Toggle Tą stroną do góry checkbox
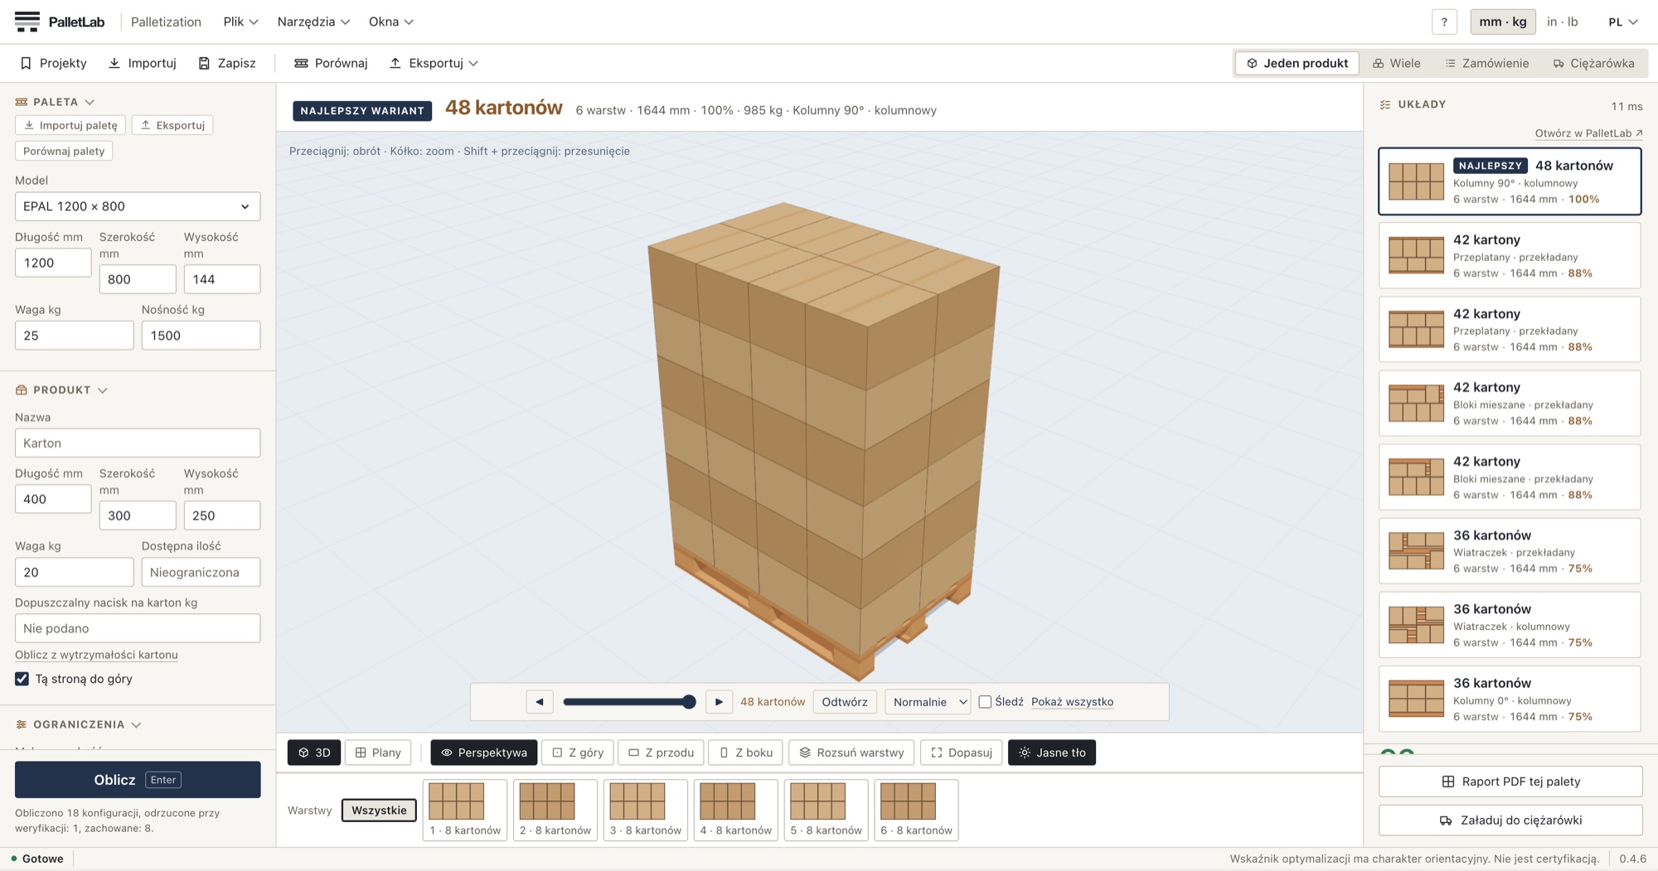The height and width of the screenshot is (871, 1658). tap(22, 679)
